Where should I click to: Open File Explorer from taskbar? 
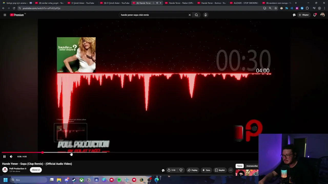click(x=59, y=180)
